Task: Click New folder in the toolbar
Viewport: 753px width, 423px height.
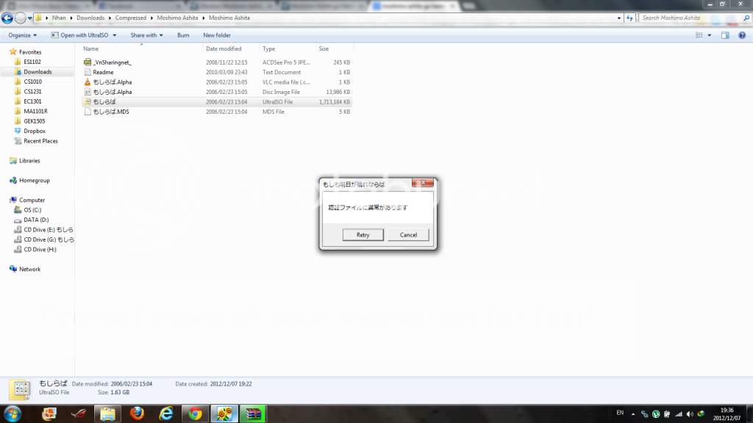Action: (217, 35)
